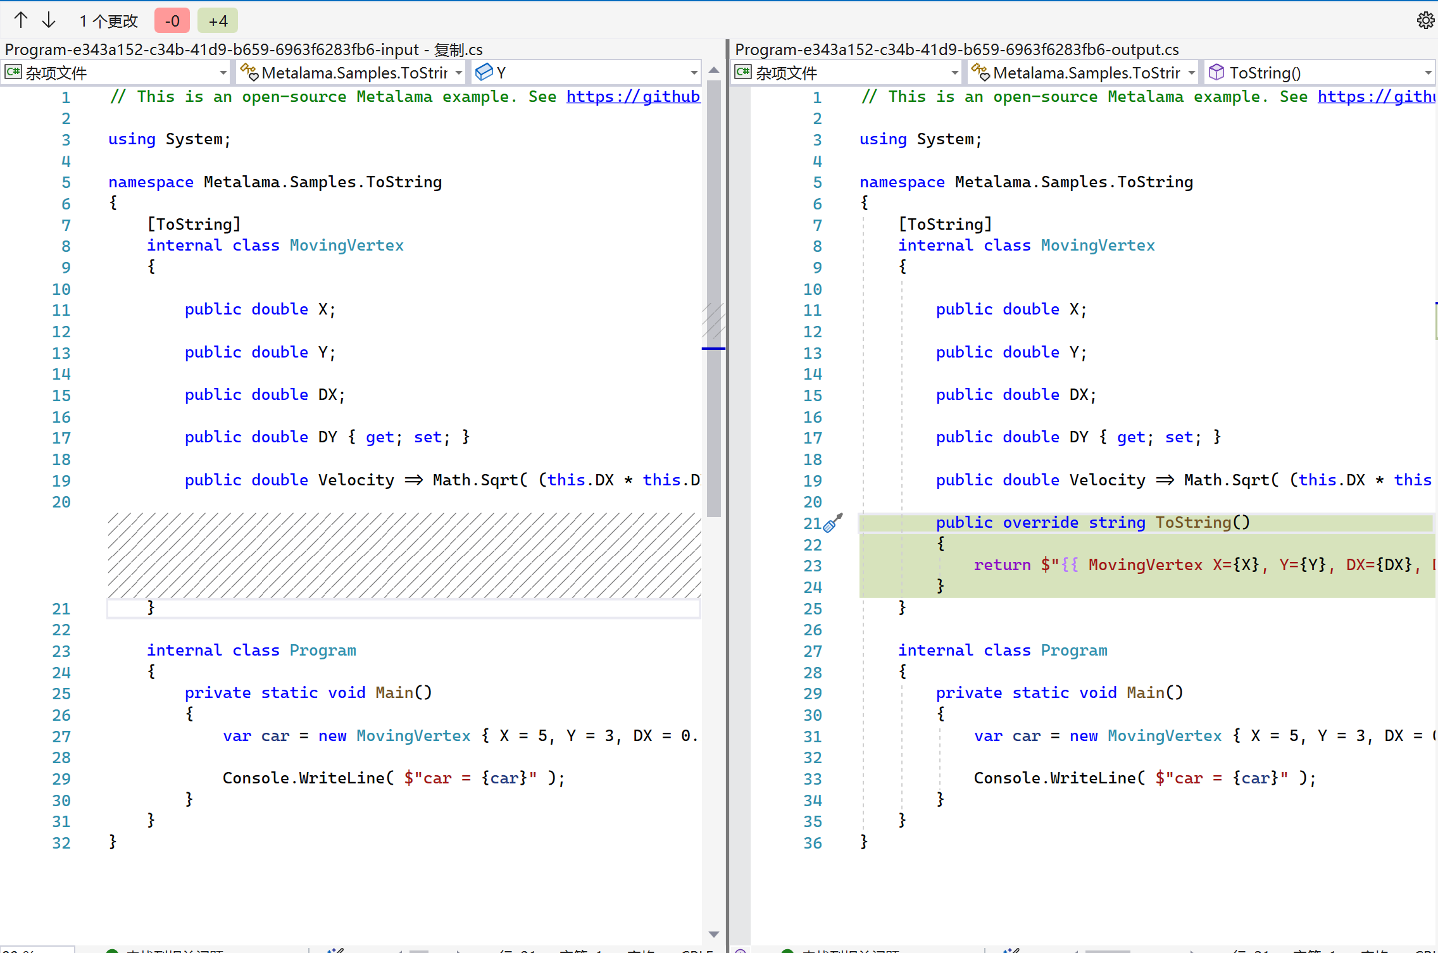Click the closing brace on left line 21
This screenshot has height=953, width=1438.
pos(151,608)
